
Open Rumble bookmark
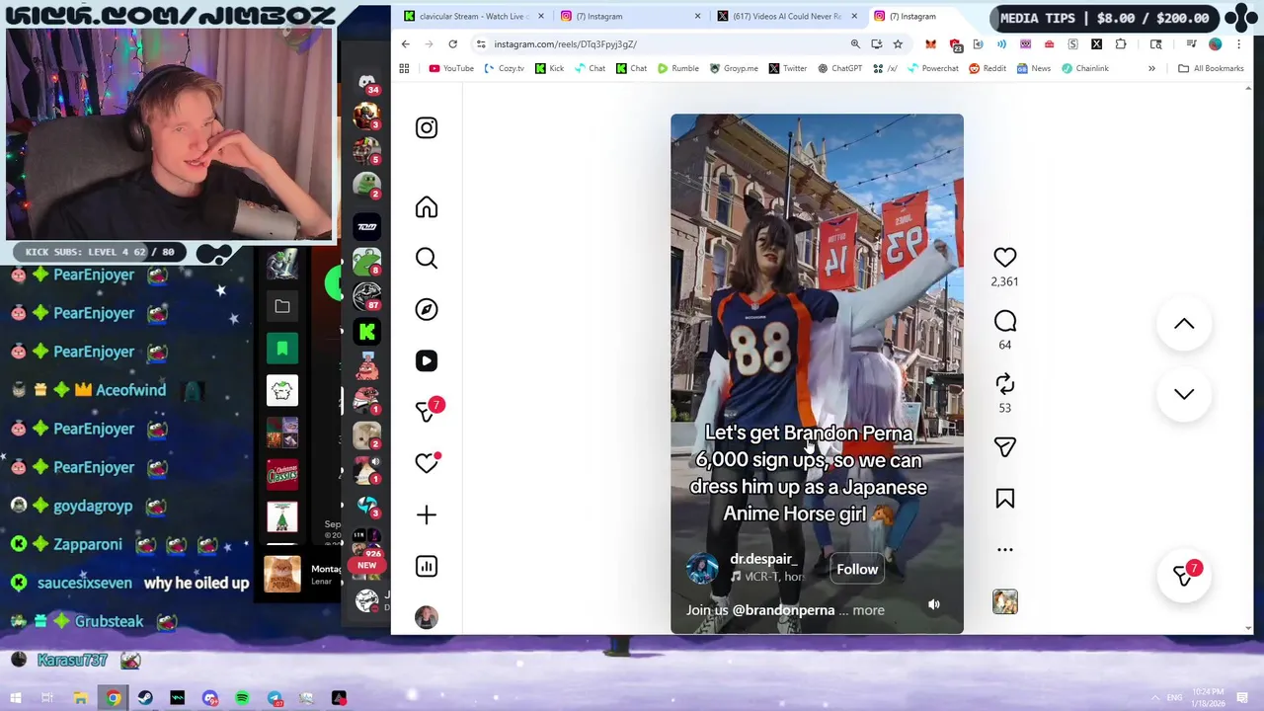click(677, 68)
